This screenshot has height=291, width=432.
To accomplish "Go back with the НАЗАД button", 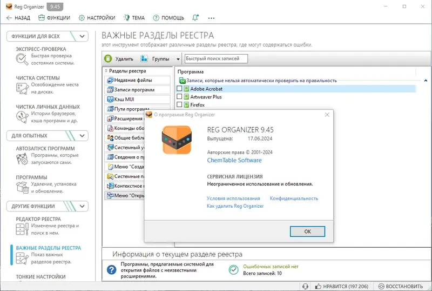I will (18, 18).
